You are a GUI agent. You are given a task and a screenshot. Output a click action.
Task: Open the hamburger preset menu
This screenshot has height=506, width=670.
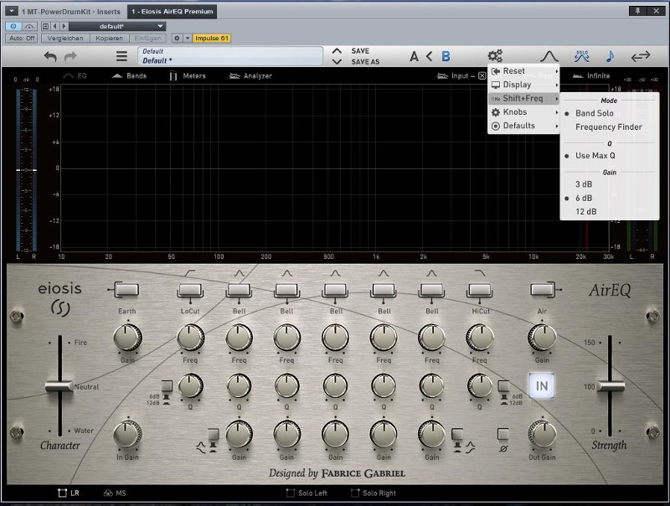(121, 56)
